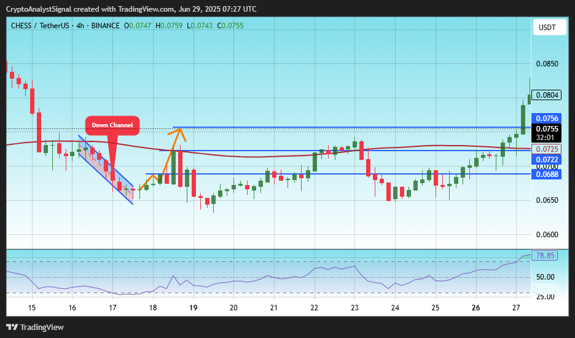Click date 21 on the time axis
The width and height of the screenshot is (575, 338).
(x=274, y=308)
